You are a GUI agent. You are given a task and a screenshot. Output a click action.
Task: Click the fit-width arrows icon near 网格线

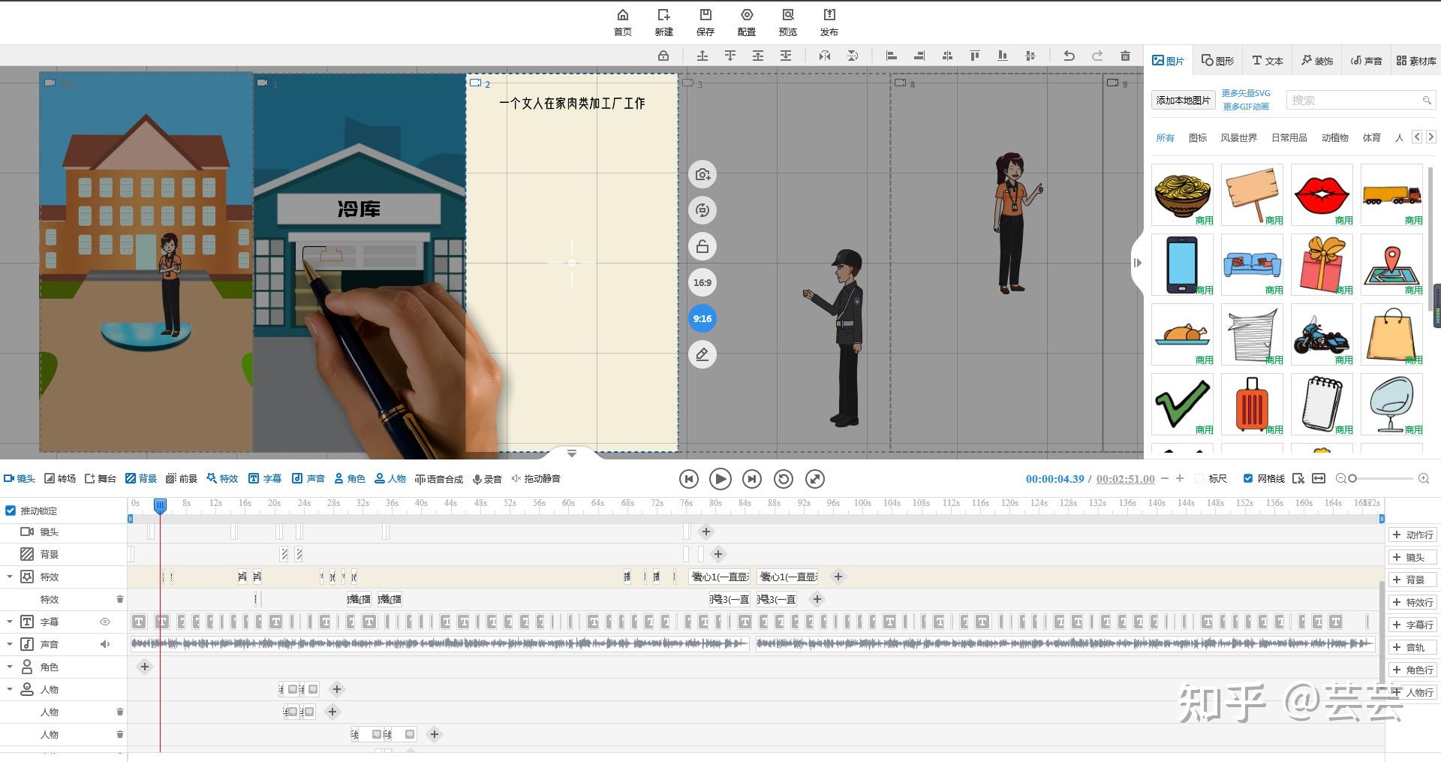click(x=1319, y=478)
